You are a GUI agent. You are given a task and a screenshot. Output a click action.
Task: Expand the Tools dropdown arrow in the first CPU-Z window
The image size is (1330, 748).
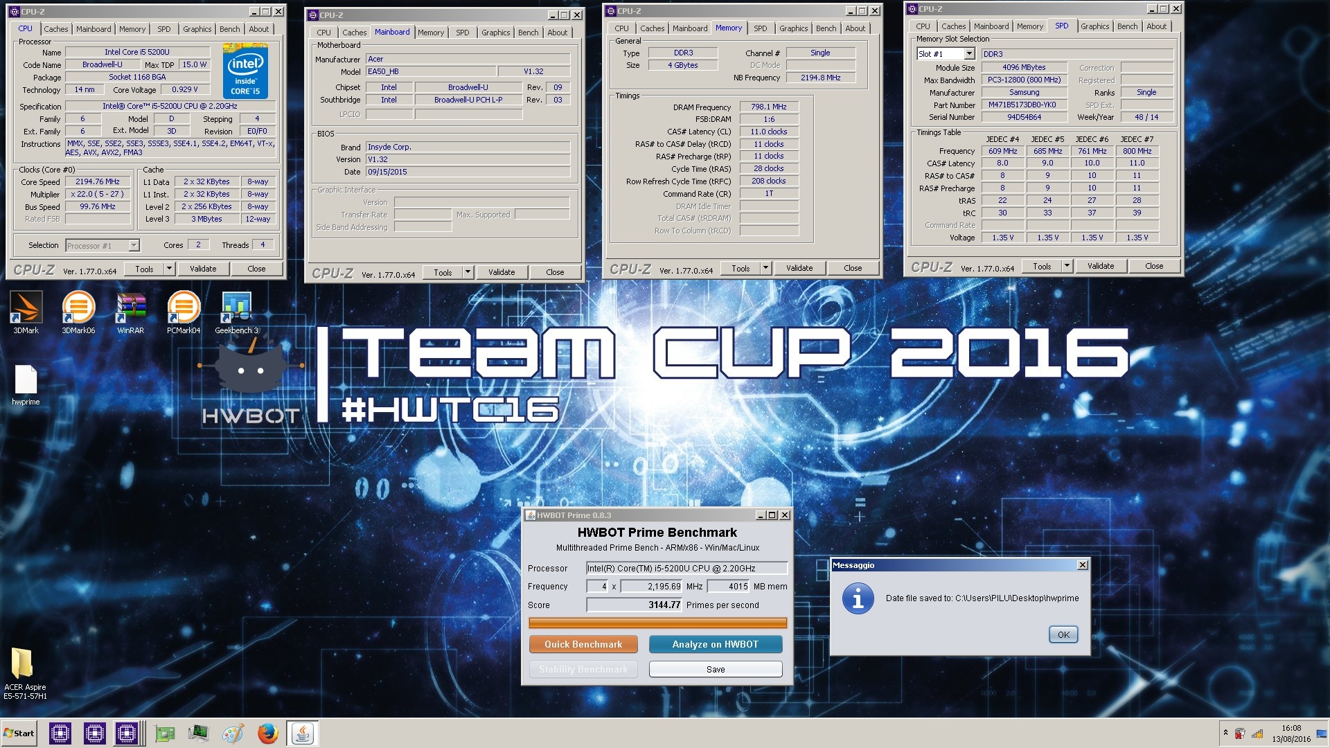168,269
